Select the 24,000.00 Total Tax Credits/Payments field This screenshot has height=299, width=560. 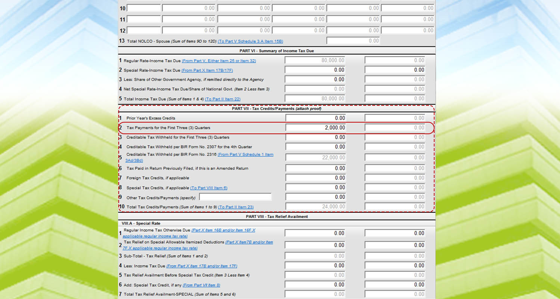(x=315, y=206)
